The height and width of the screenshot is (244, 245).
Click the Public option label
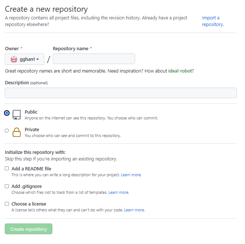tap(31, 112)
